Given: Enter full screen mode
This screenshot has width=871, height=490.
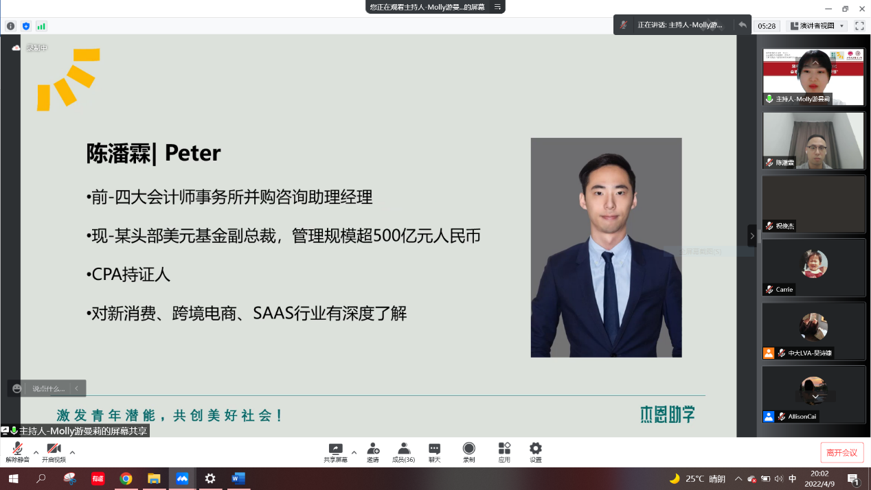Looking at the screenshot, I should coord(859,25).
